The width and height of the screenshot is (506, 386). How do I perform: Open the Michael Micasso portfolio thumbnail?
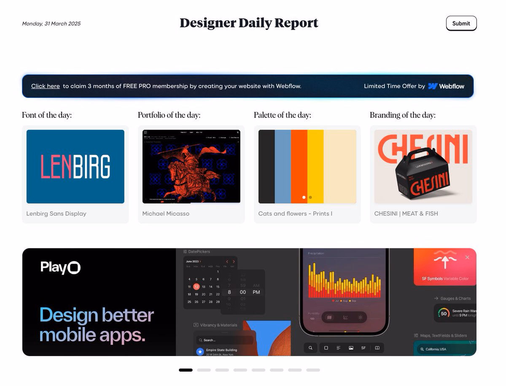[x=191, y=166]
